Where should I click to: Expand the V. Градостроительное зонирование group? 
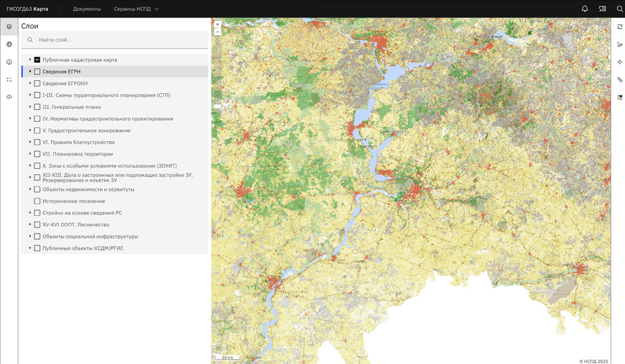(30, 130)
